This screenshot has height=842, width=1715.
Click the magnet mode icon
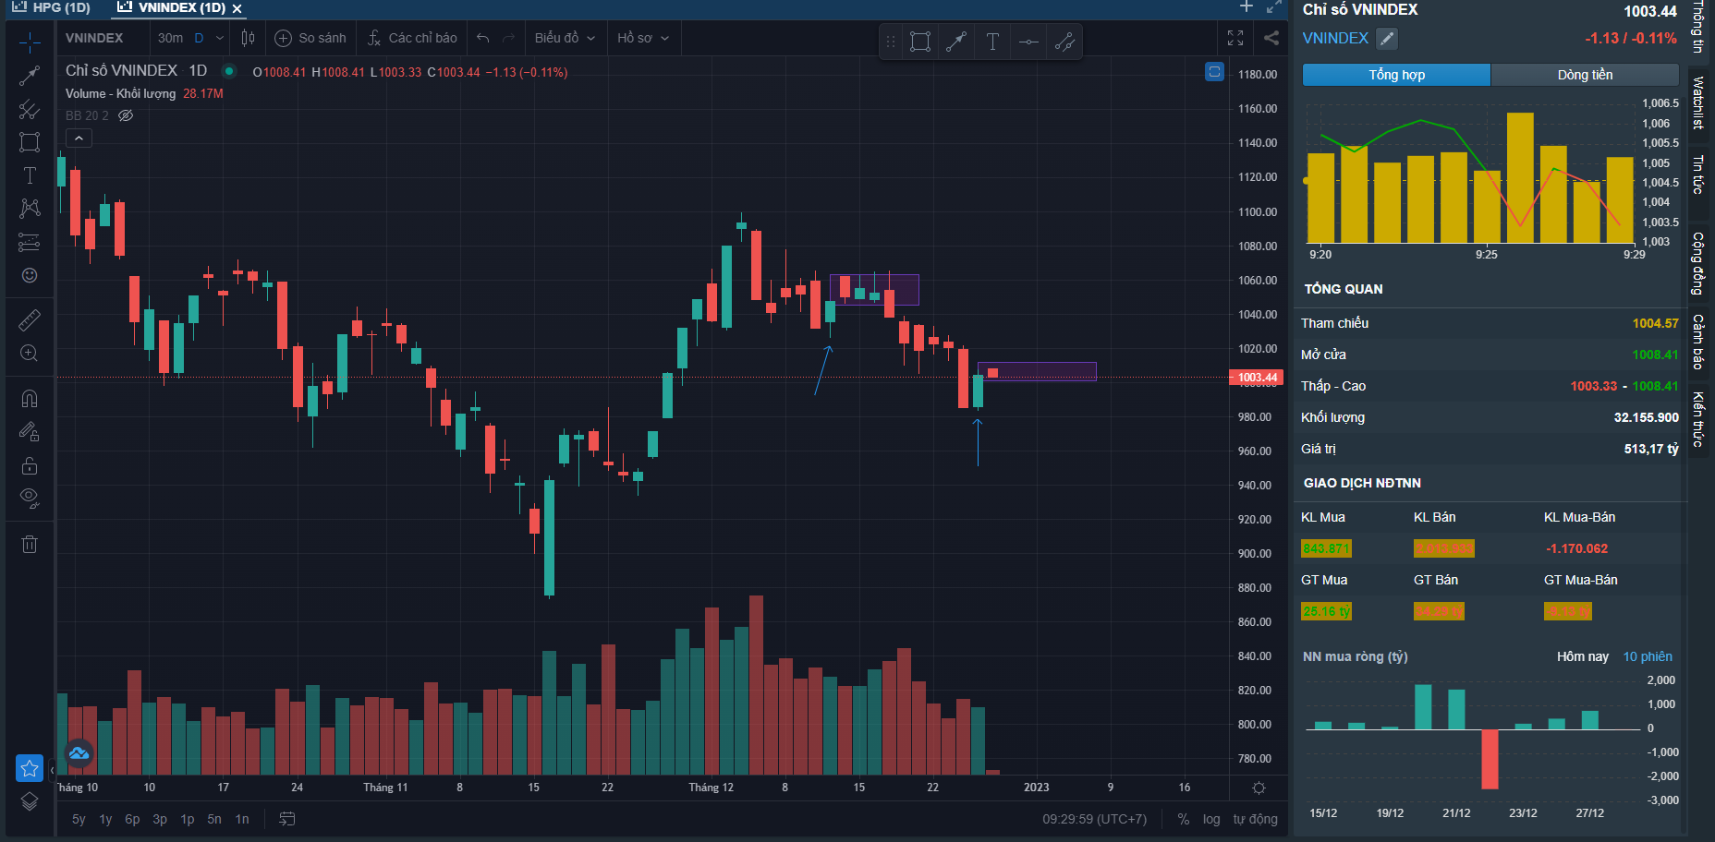[30, 399]
